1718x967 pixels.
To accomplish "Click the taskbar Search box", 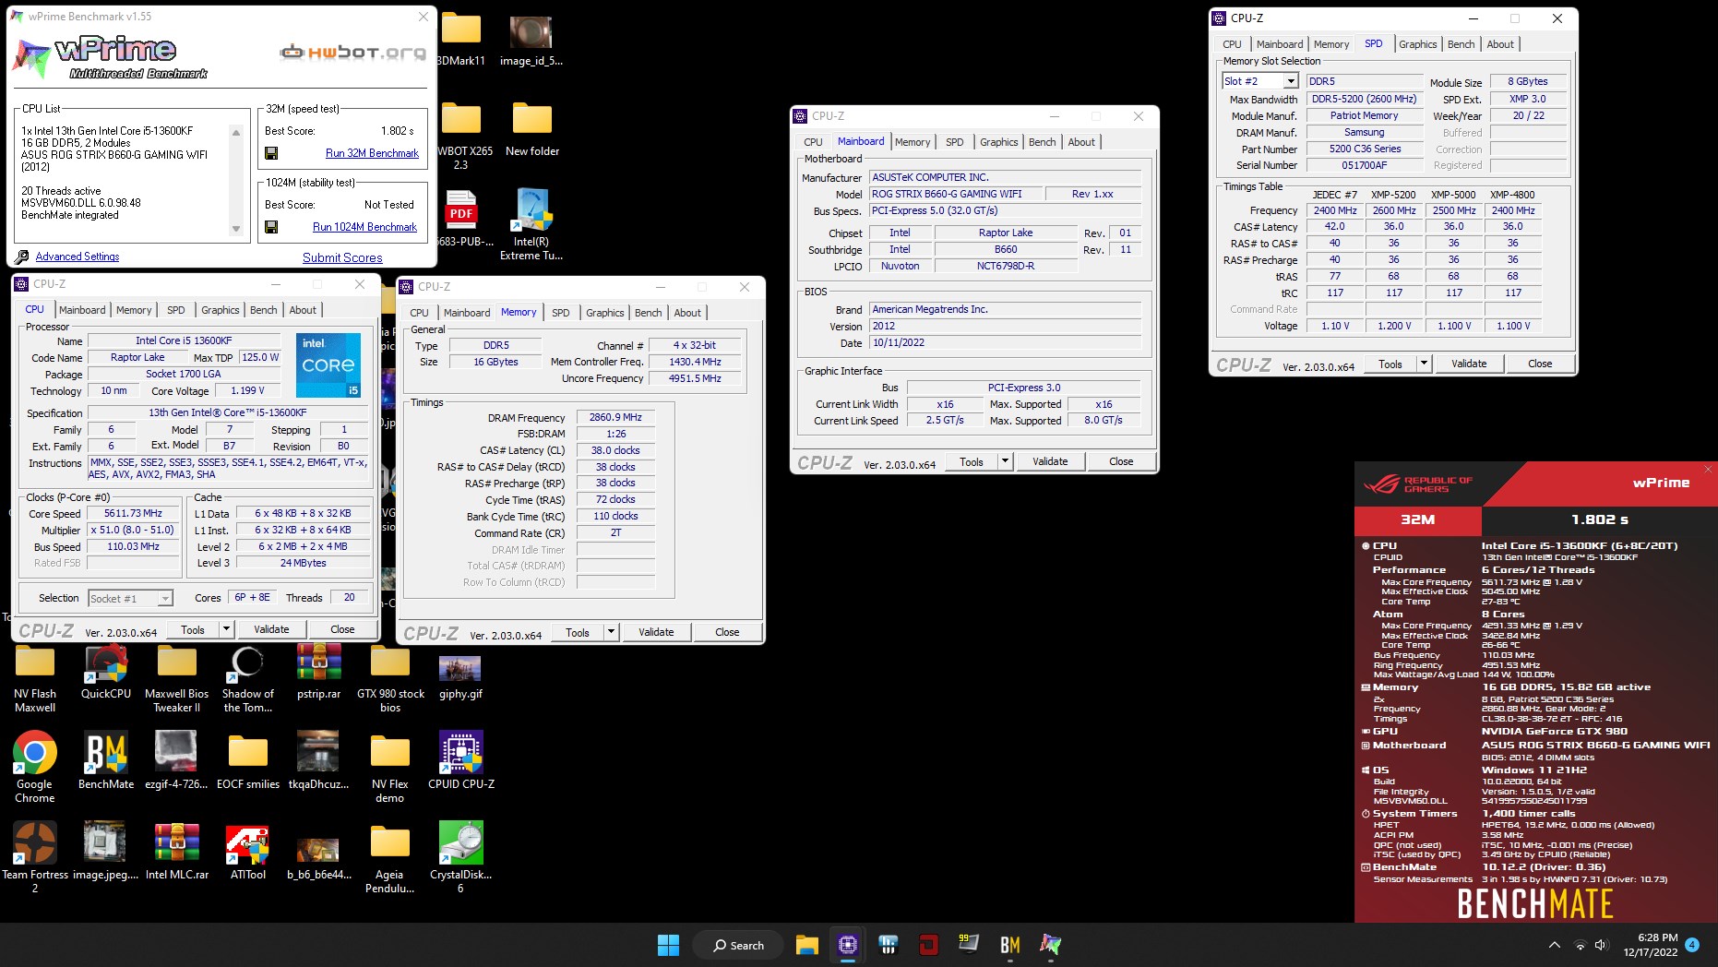I will [739, 945].
